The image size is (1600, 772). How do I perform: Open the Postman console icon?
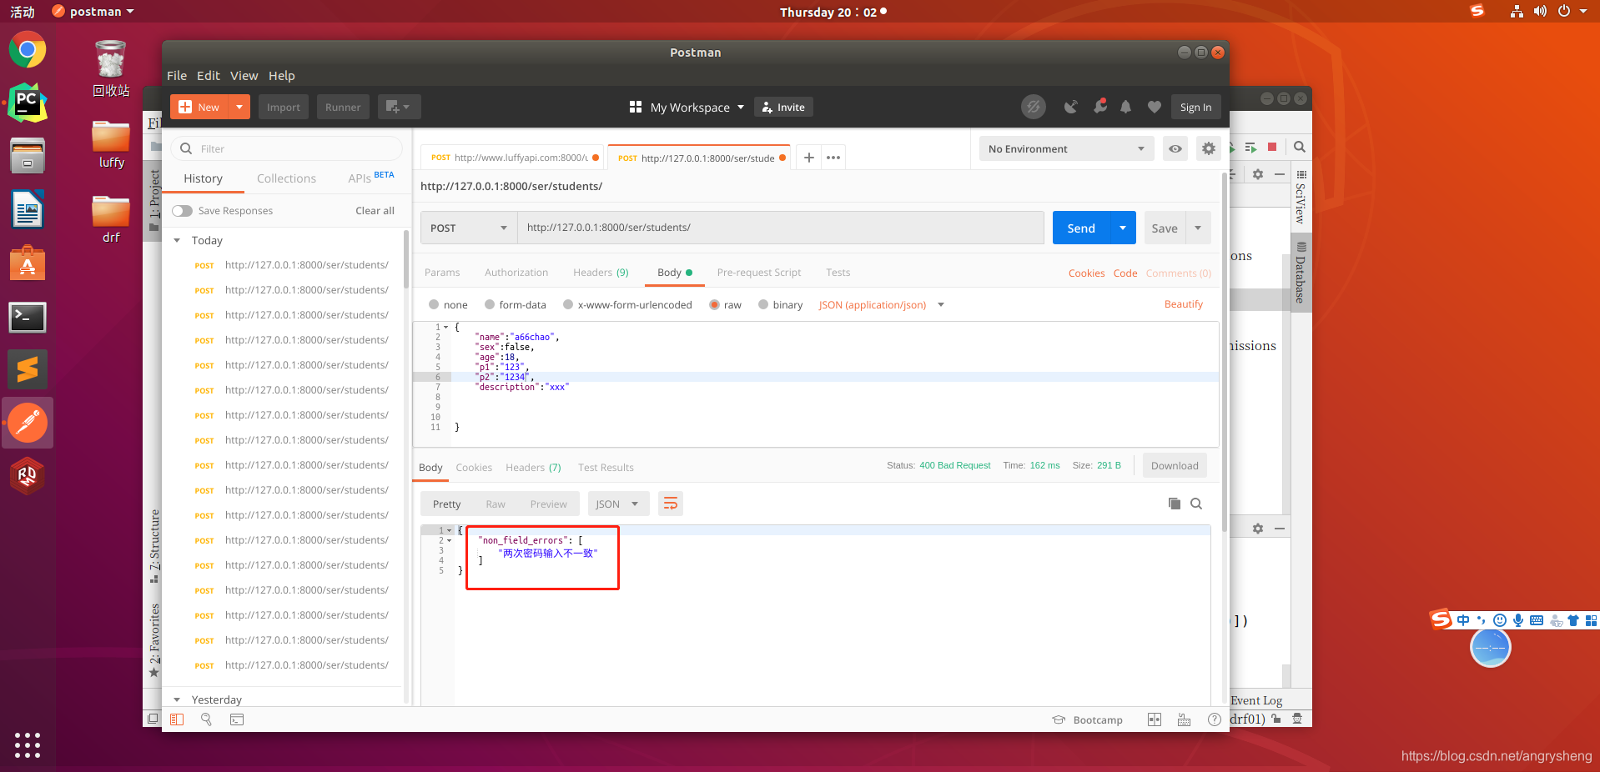237,719
